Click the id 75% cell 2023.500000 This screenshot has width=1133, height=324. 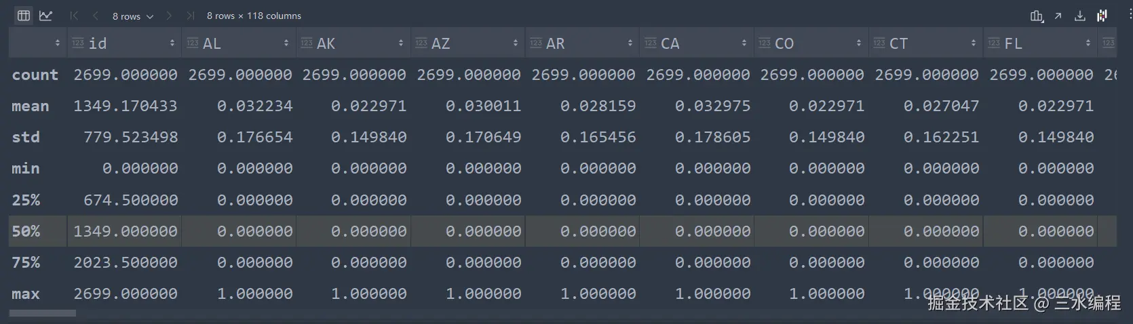[x=126, y=262]
